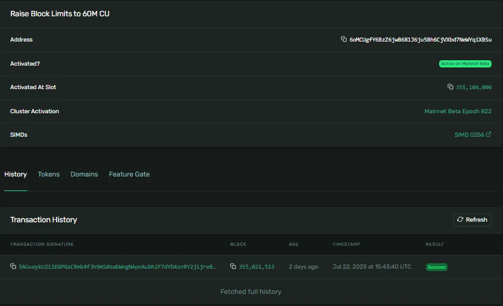Screen dimensions: 503x306
Task: Click the Age column header
Action: pos(293,244)
